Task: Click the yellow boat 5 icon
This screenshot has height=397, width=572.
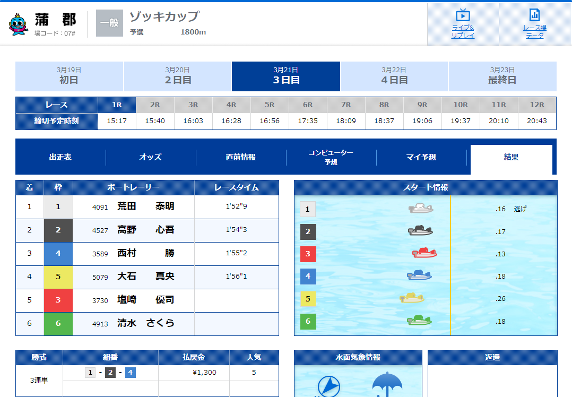Action: pyautogui.click(x=412, y=298)
